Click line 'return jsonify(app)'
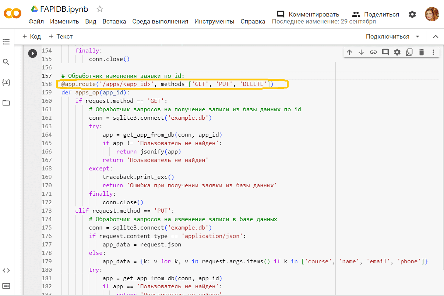This screenshot has width=444, height=296. (149, 151)
